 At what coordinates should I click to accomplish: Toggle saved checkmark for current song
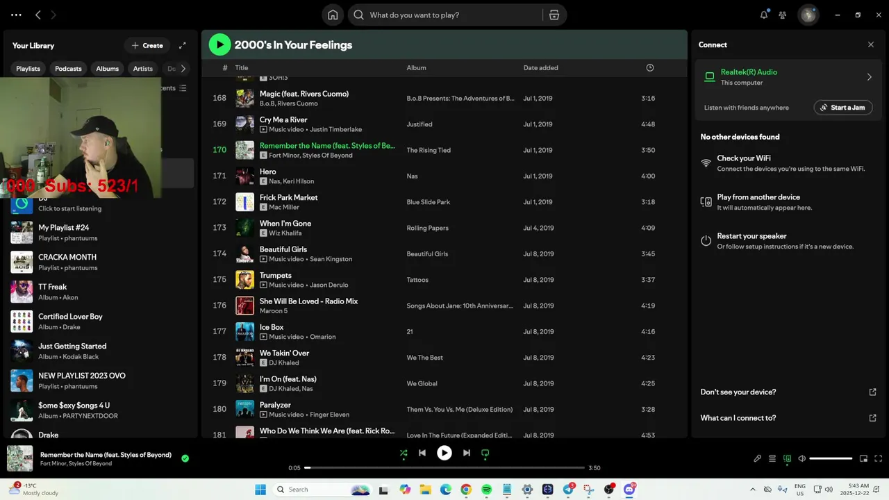[185, 458]
